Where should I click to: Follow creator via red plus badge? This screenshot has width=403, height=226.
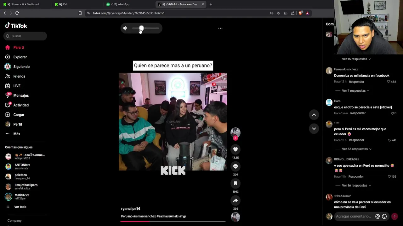click(236, 138)
